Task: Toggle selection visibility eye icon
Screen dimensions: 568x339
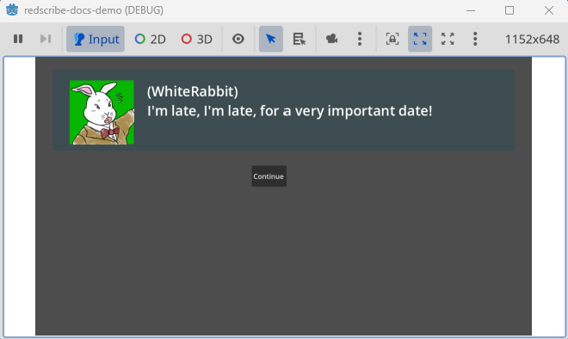Action: click(x=238, y=39)
